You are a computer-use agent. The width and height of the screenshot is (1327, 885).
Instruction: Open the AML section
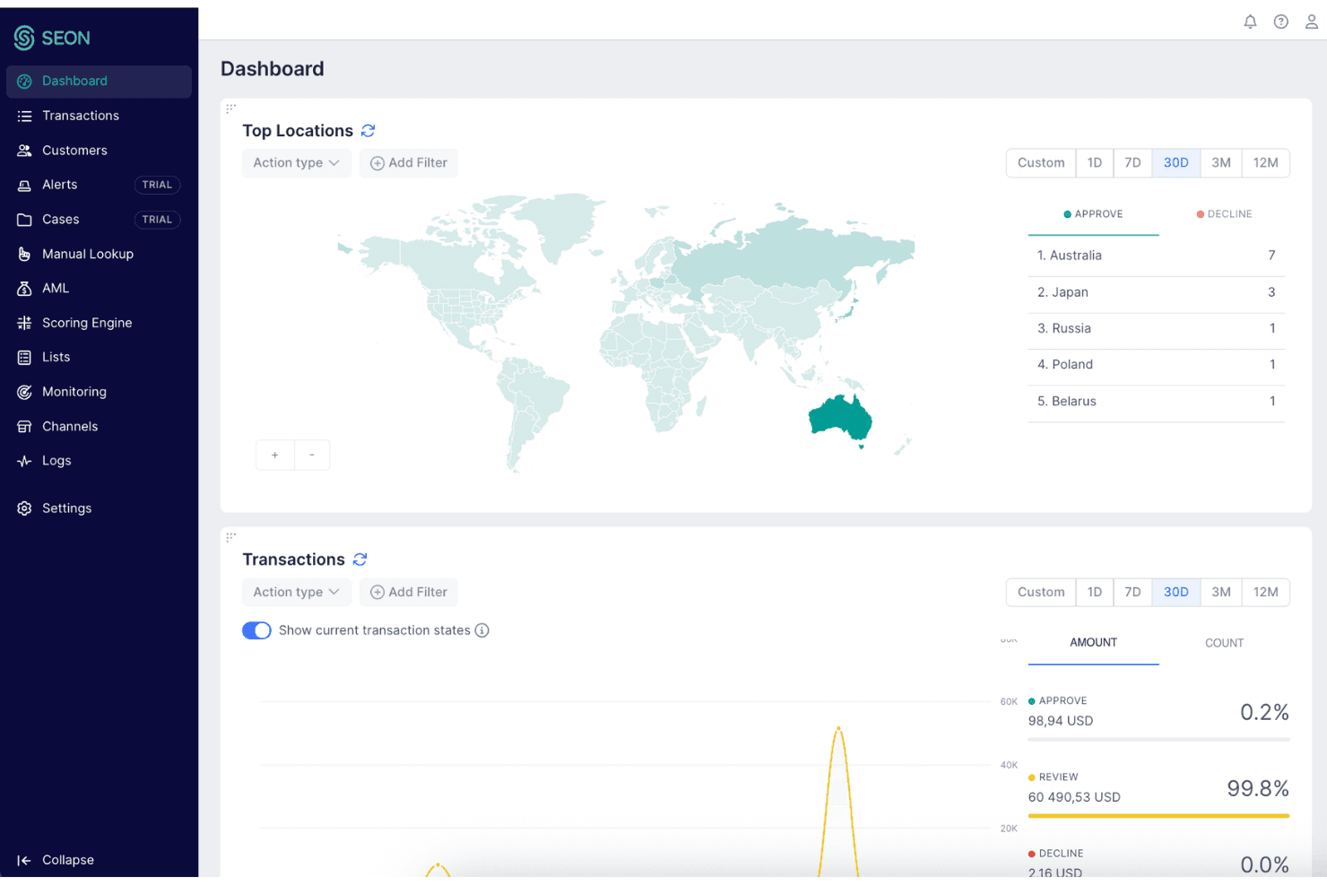[99, 288]
